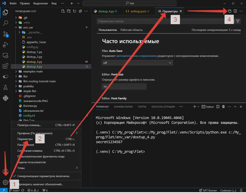246x193 pixels.
Task: Toggle Синхронизация параметров включена entry
Action: [x=46, y=176]
